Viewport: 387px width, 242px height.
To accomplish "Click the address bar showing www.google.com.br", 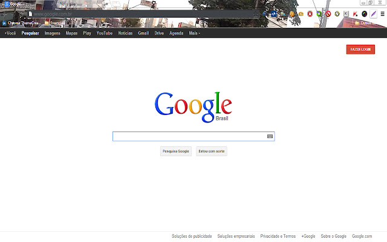I will tap(142, 14).
